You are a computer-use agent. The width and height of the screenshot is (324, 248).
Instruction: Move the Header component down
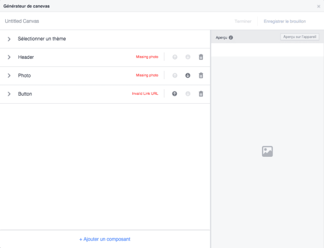tap(188, 57)
